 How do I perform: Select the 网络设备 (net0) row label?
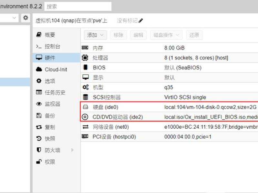tap(111, 127)
